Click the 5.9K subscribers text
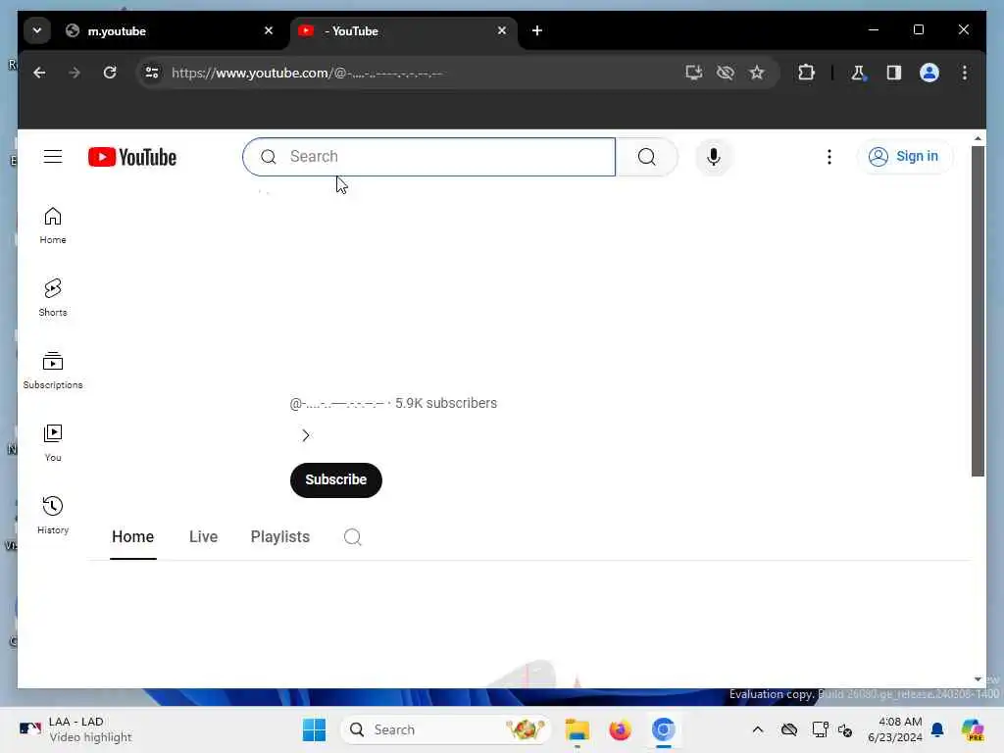Screen dimensions: 1004x753 point(446,403)
